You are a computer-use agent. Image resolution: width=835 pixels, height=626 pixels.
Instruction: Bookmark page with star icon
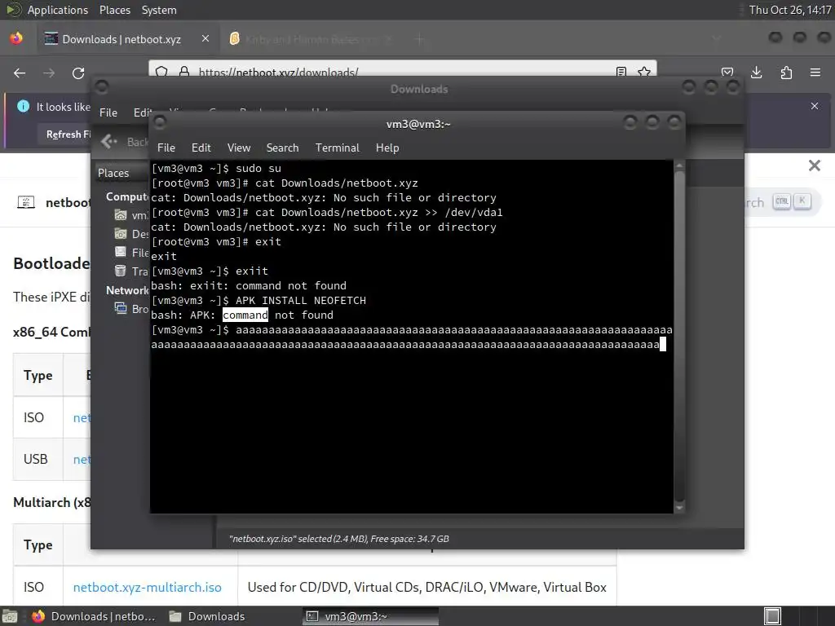pyautogui.click(x=644, y=72)
